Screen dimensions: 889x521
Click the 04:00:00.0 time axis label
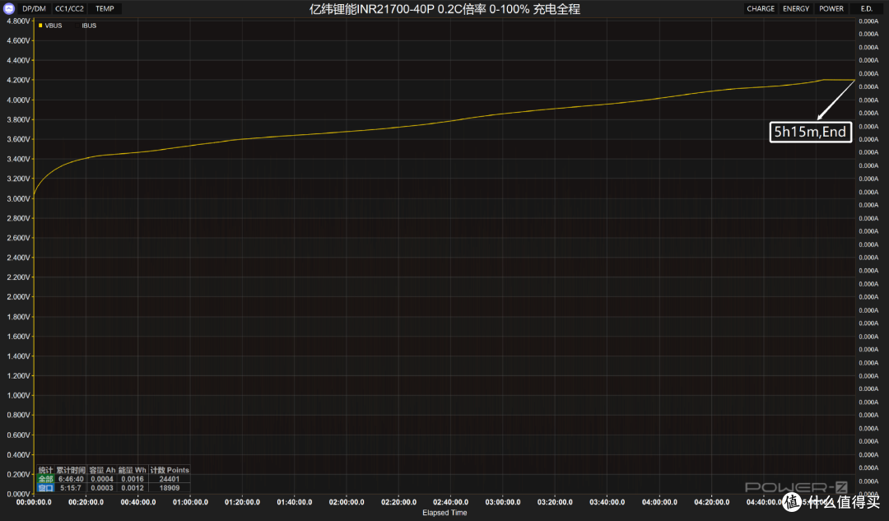click(x=659, y=502)
